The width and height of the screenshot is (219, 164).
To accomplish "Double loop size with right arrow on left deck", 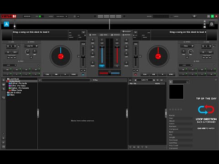I will [x=15, y=46].
